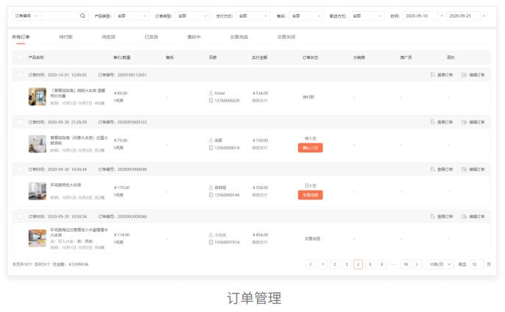Click view order icon for order 2020100112001
The height and width of the screenshot is (312, 505).
tap(433, 75)
